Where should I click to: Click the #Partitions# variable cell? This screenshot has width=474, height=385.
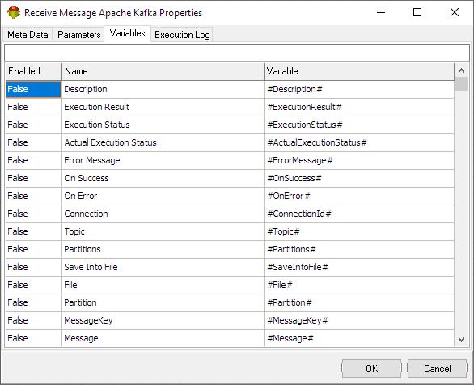pyautogui.click(x=359, y=250)
